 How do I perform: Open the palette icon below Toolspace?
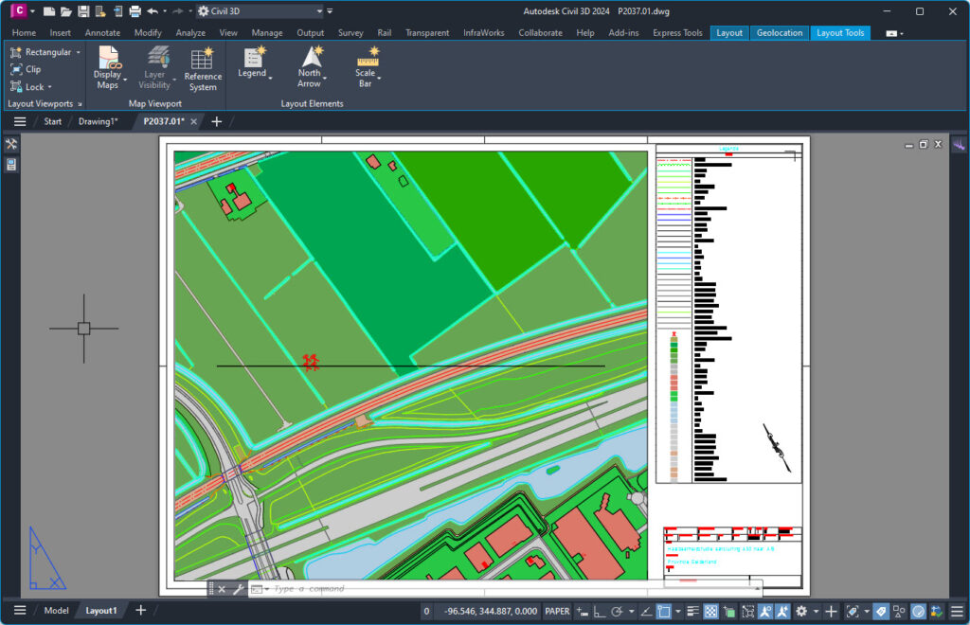pyautogui.click(x=11, y=165)
